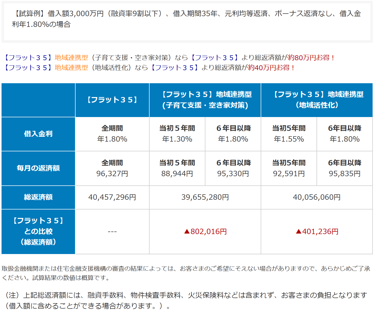Click the 40,056,060円 total repayment cell
Screen dimensions: 379x316
click(317, 197)
